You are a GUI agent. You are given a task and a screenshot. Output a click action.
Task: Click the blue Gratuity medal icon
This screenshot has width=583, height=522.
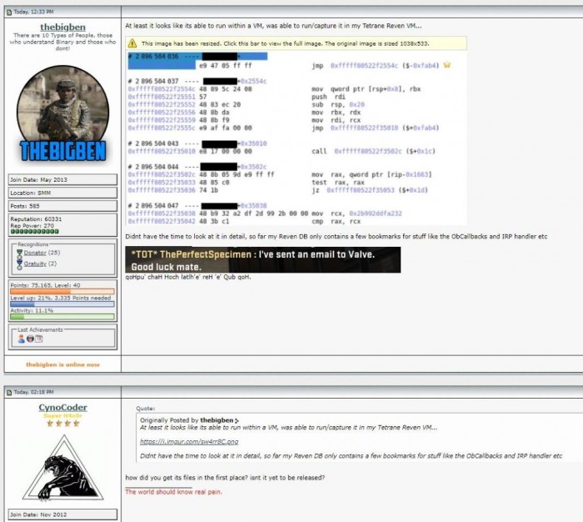click(x=19, y=264)
